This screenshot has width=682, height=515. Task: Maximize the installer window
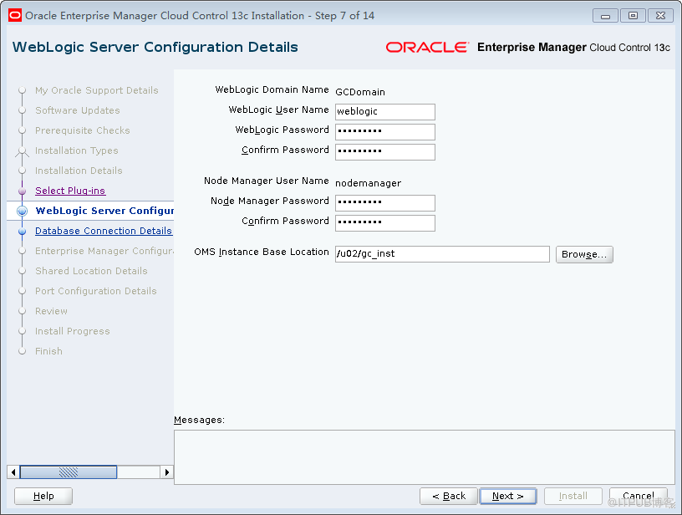633,16
